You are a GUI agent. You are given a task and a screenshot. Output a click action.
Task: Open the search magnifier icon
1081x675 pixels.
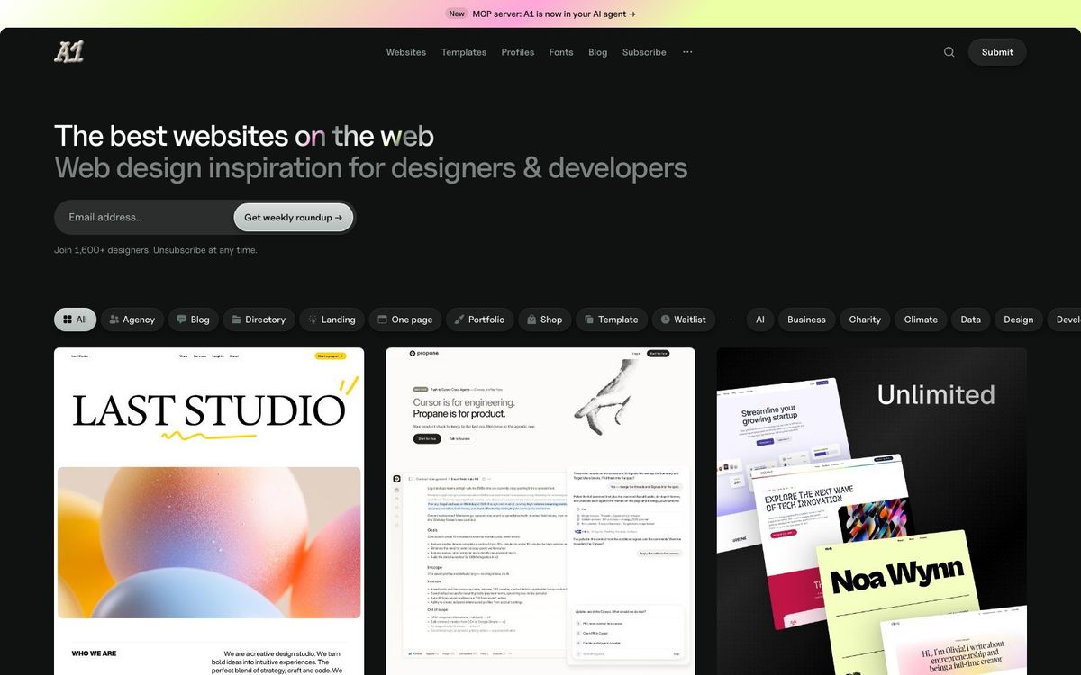click(949, 52)
